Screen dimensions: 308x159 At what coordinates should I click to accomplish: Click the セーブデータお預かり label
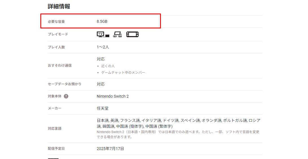coord(64,84)
